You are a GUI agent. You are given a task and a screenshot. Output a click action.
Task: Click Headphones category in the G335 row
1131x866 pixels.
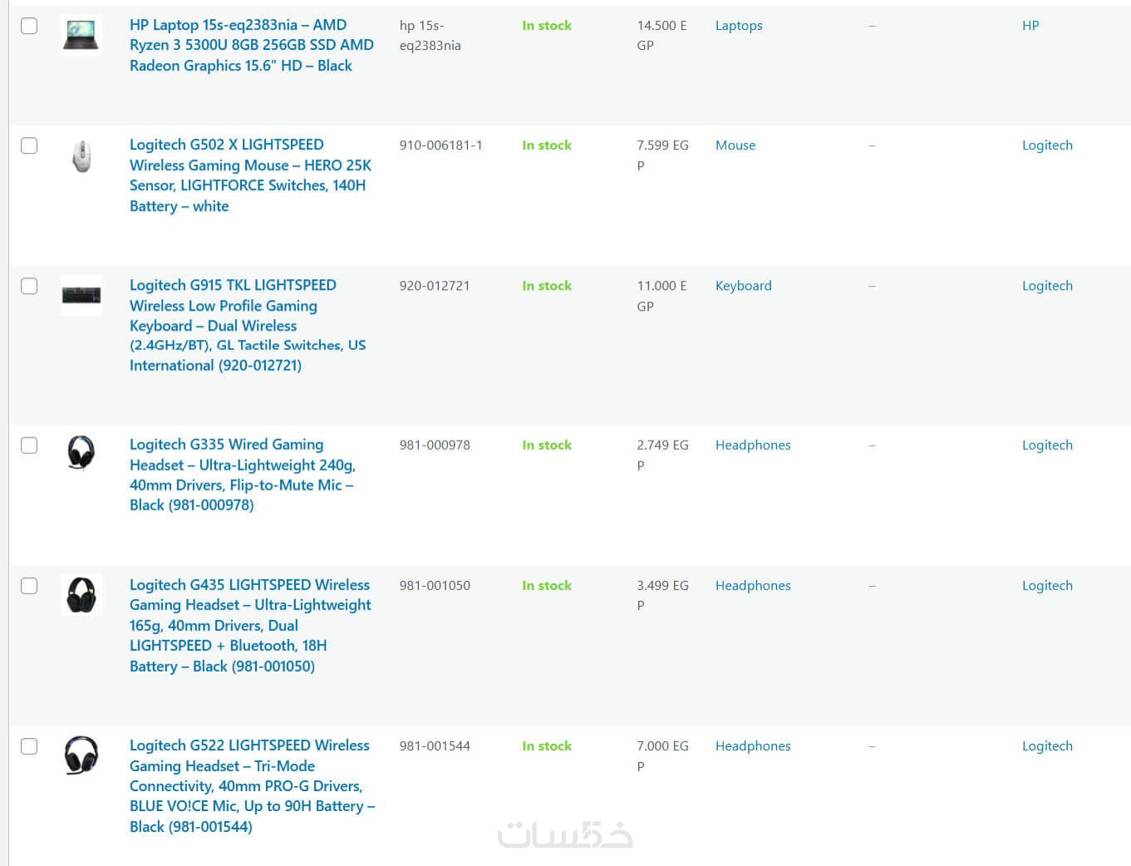pyautogui.click(x=753, y=445)
